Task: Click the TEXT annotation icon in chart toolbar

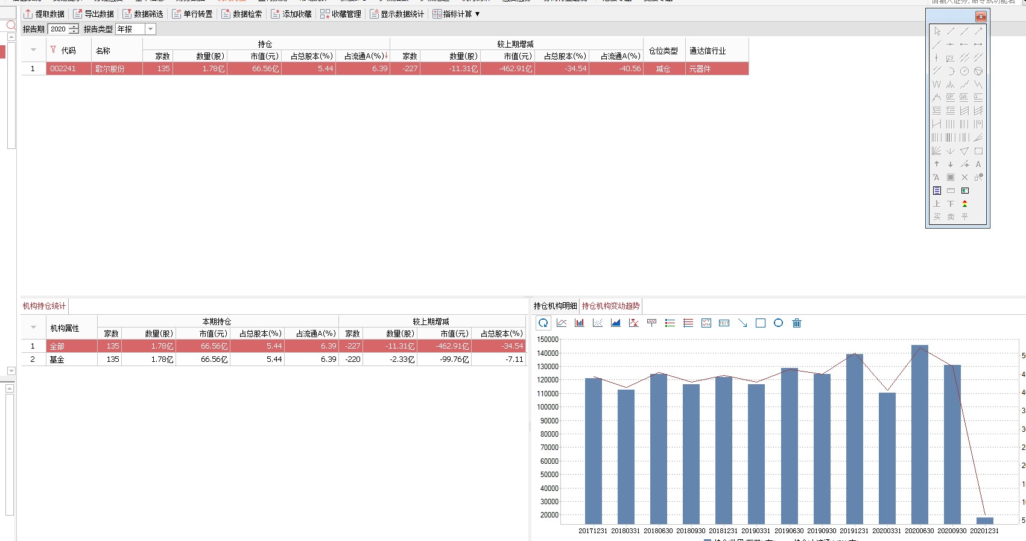Action: click(x=724, y=323)
